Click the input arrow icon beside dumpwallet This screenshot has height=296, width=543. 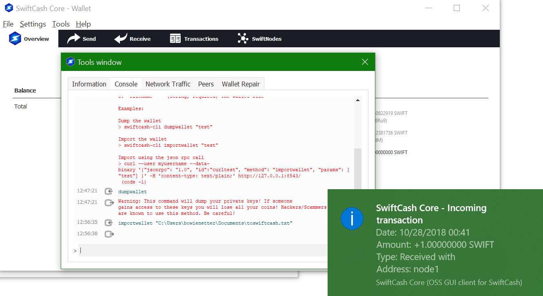coord(109,191)
